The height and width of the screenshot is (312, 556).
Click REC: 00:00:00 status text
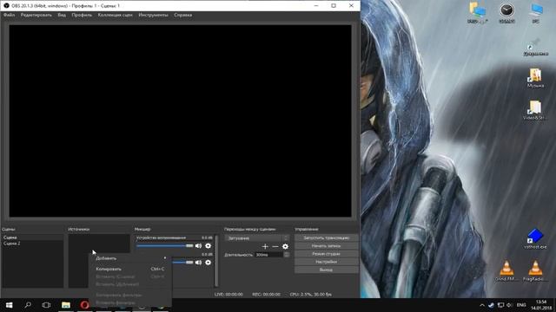click(267, 295)
